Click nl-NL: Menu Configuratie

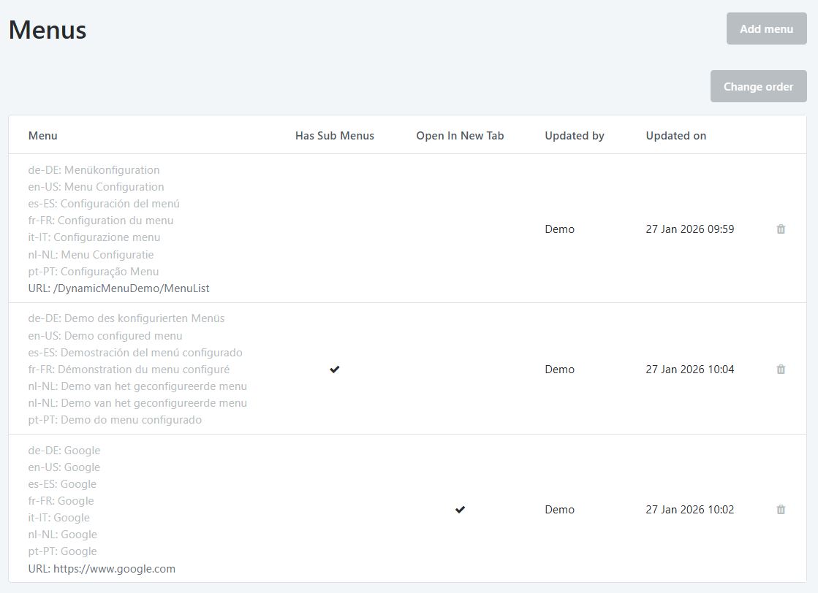tap(91, 254)
